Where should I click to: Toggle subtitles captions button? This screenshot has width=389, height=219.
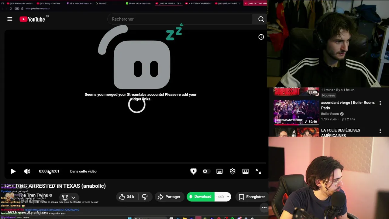(219, 171)
